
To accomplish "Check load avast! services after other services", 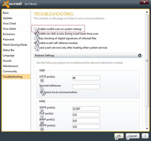I will click(x=35, y=48).
